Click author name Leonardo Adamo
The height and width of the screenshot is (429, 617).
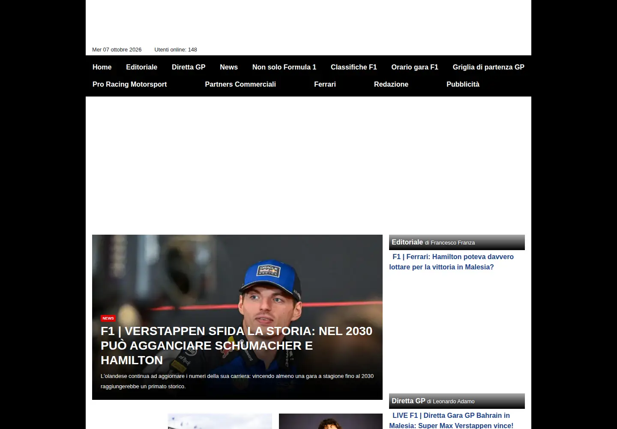pyautogui.click(x=454, y=402)
